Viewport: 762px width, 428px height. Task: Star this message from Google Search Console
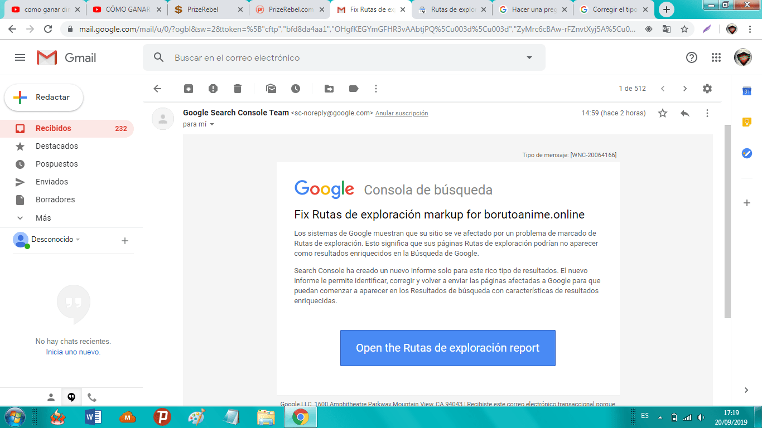[x=663, y=113]
